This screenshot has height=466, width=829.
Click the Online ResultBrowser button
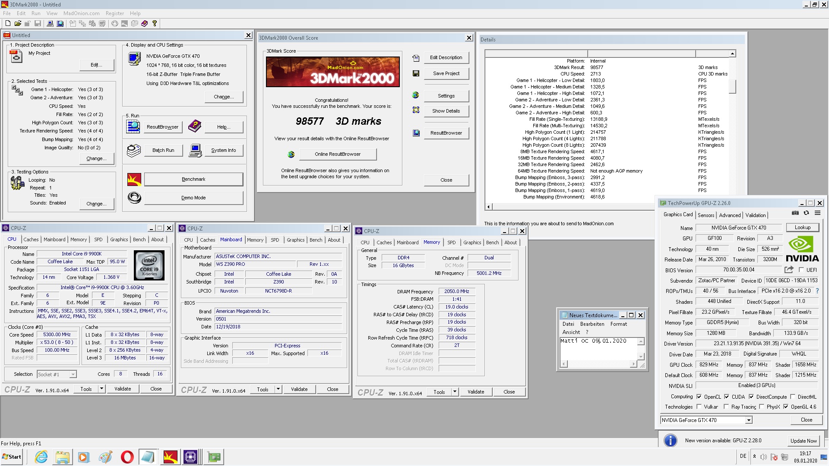point(338,154)
